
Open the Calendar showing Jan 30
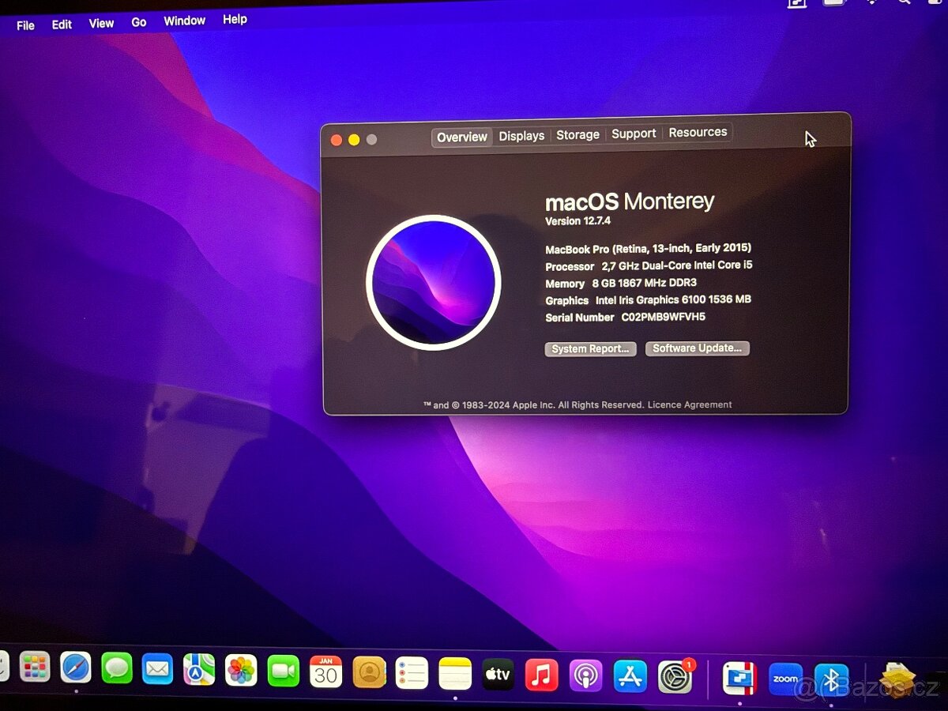tap(325, 674)
